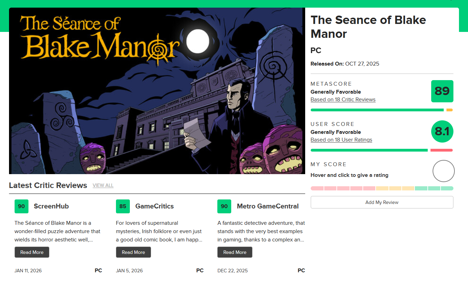Click ScreenHub's 90 score badge
Screen dimensions: 468x282
(22, 206)
